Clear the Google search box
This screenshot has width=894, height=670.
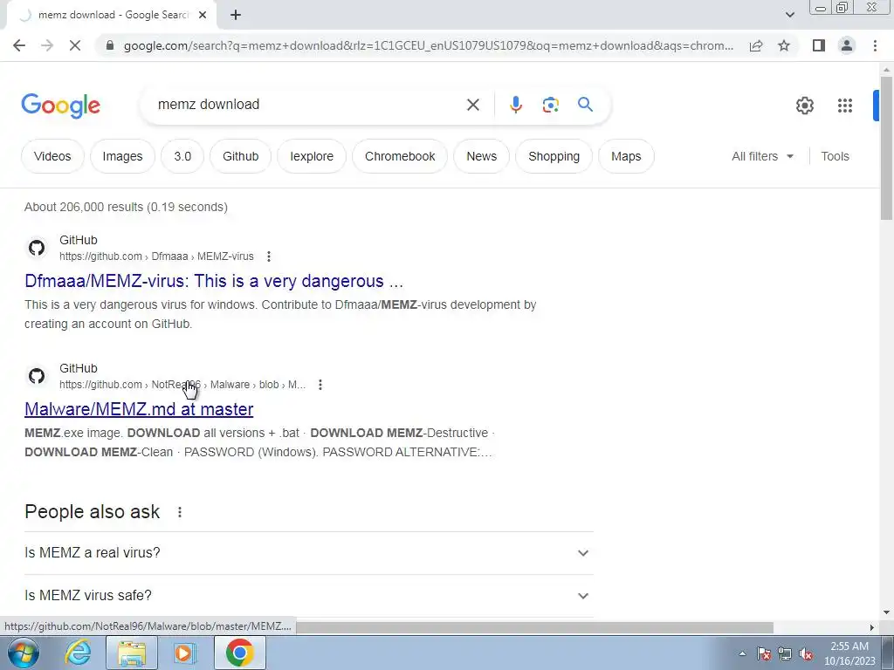point(472,105)
